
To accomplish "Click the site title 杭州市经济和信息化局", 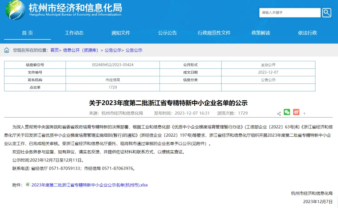I will [75, 7].
